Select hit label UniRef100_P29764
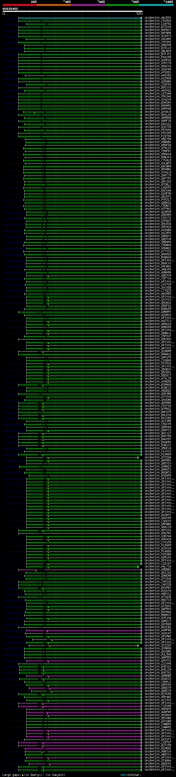The image size is (176, 777). (x=158, y=136)
